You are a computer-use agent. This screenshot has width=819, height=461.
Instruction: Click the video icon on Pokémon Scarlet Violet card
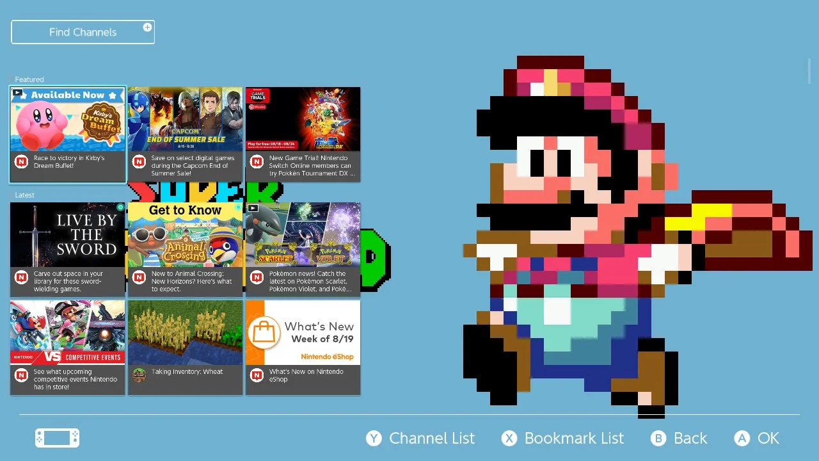pos(253,208)
